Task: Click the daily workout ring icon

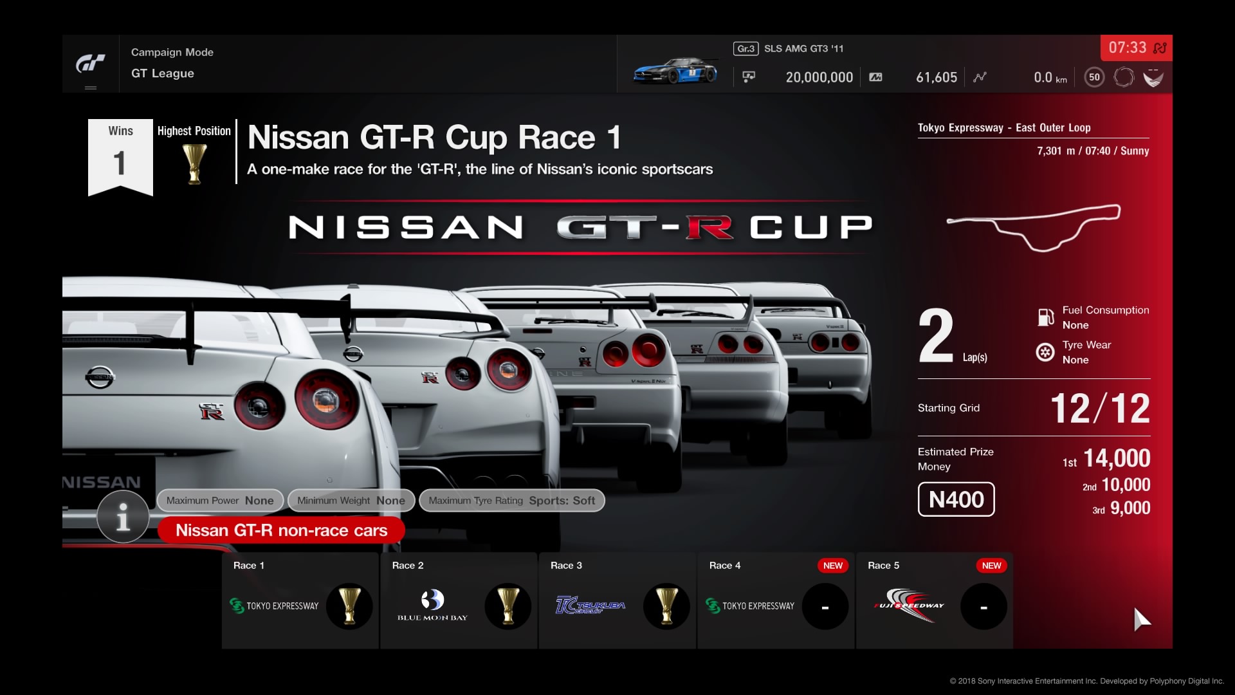Action: click(1124, 77)
